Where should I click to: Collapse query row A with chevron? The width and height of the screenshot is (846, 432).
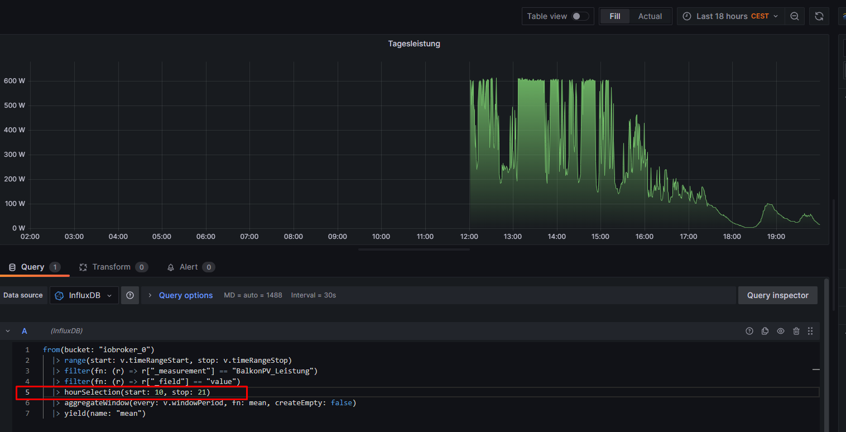pos(8,331)
